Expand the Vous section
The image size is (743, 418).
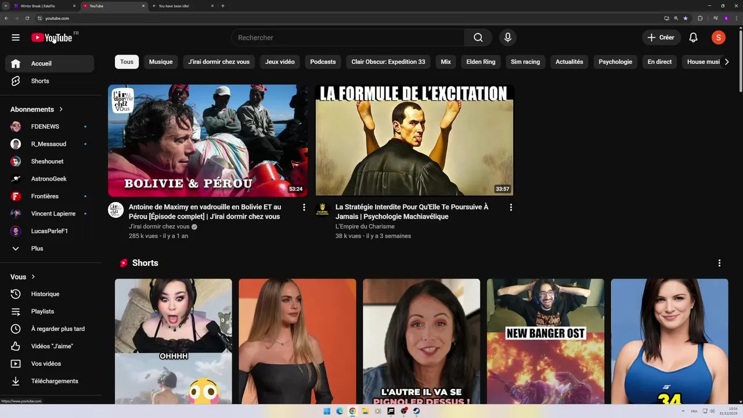(x=23, y=277)
